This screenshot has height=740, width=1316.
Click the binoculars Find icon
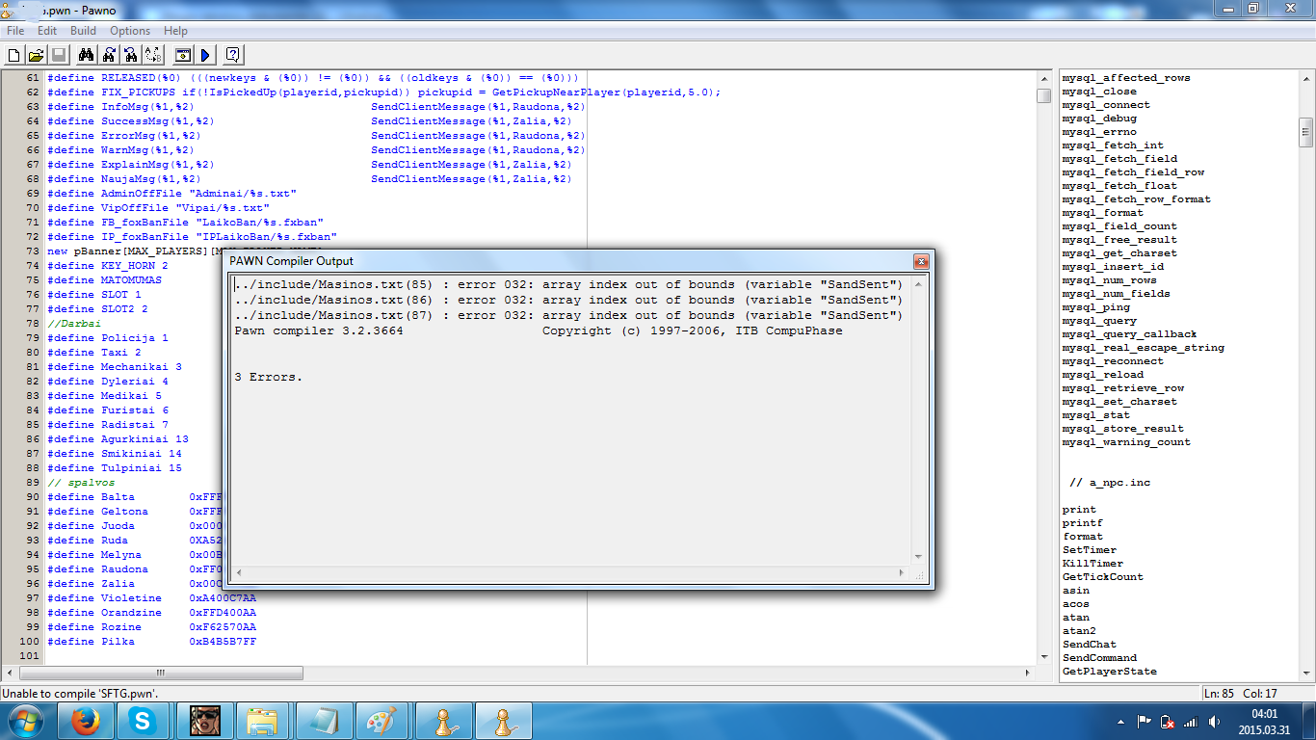86,55
